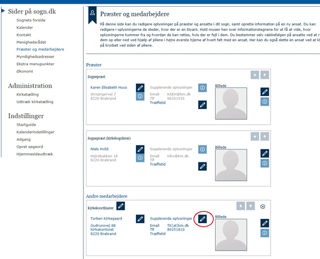Open Træffetid for Niels Hviid
The width and height of the screenshot is (320, 259).
pos(157,164)
